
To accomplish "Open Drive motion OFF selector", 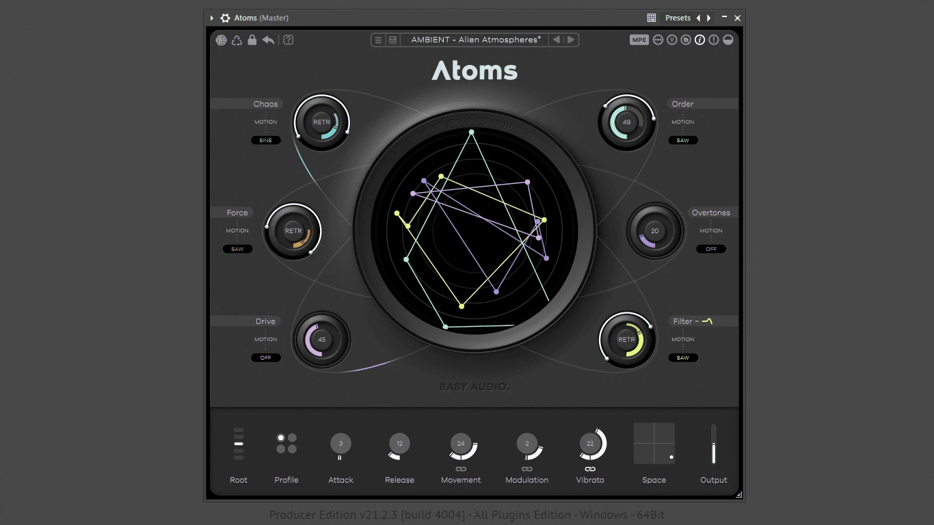I will 266,358.
